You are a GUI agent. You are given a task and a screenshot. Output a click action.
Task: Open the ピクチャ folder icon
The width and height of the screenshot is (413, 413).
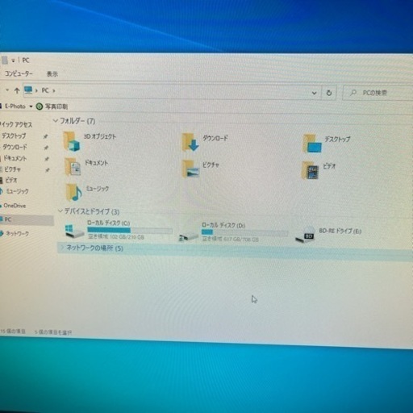pyautogui.click(x=191, y=169)
